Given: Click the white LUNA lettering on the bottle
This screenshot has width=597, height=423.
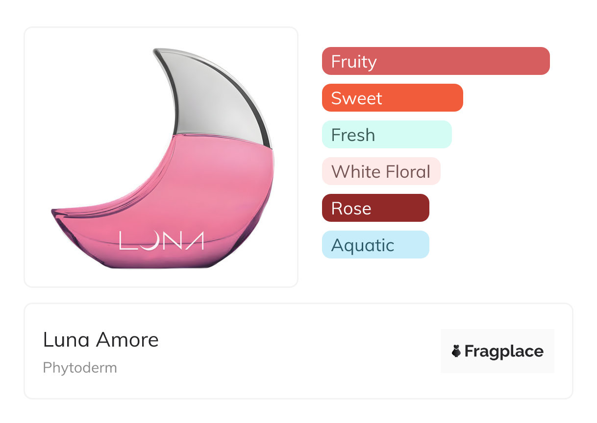Looking at the screenshot, I should coord(161,240).
